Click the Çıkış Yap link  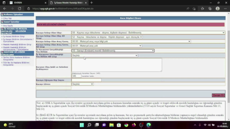[7, 18]
